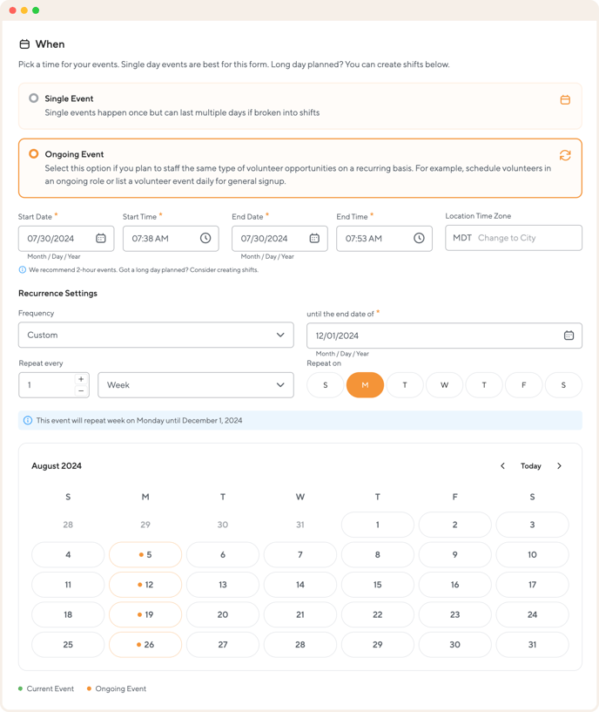Click the Start Time clock icon
This screenshot has height=712, width=599.
[x=205, y=238]
